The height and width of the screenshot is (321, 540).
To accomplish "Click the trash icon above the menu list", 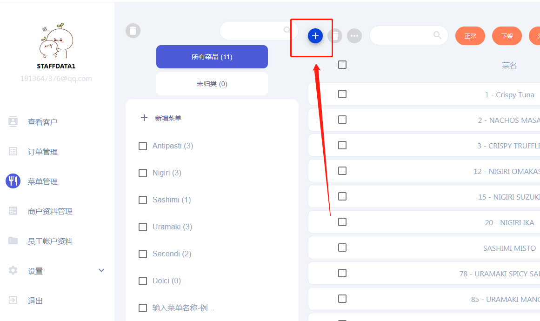I will [133, 31].
